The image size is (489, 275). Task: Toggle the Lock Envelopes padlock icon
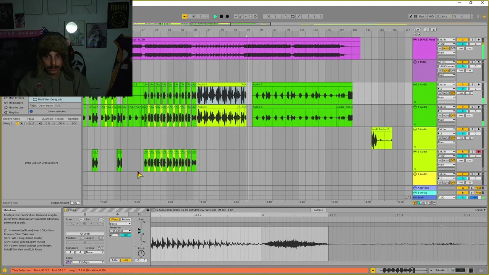[x=434, y=30]
